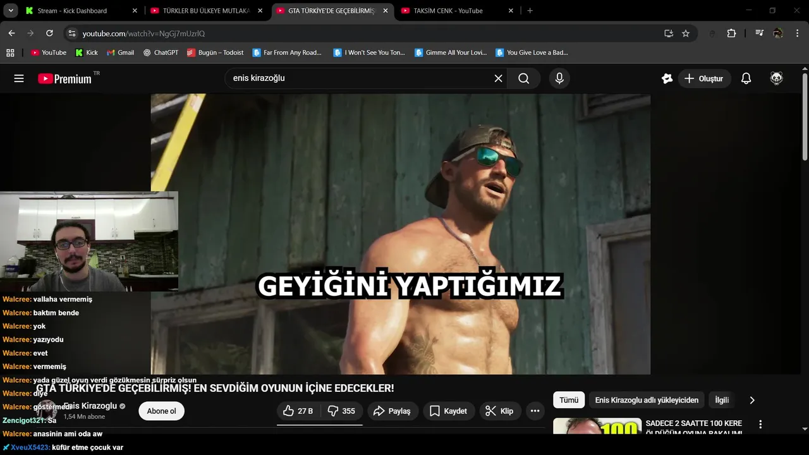Open YouTube bookmark in bookmarks bar

coord(49,52)
